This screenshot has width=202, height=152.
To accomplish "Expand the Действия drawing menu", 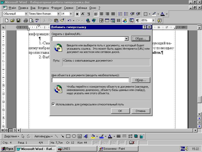I will [11, 136].
